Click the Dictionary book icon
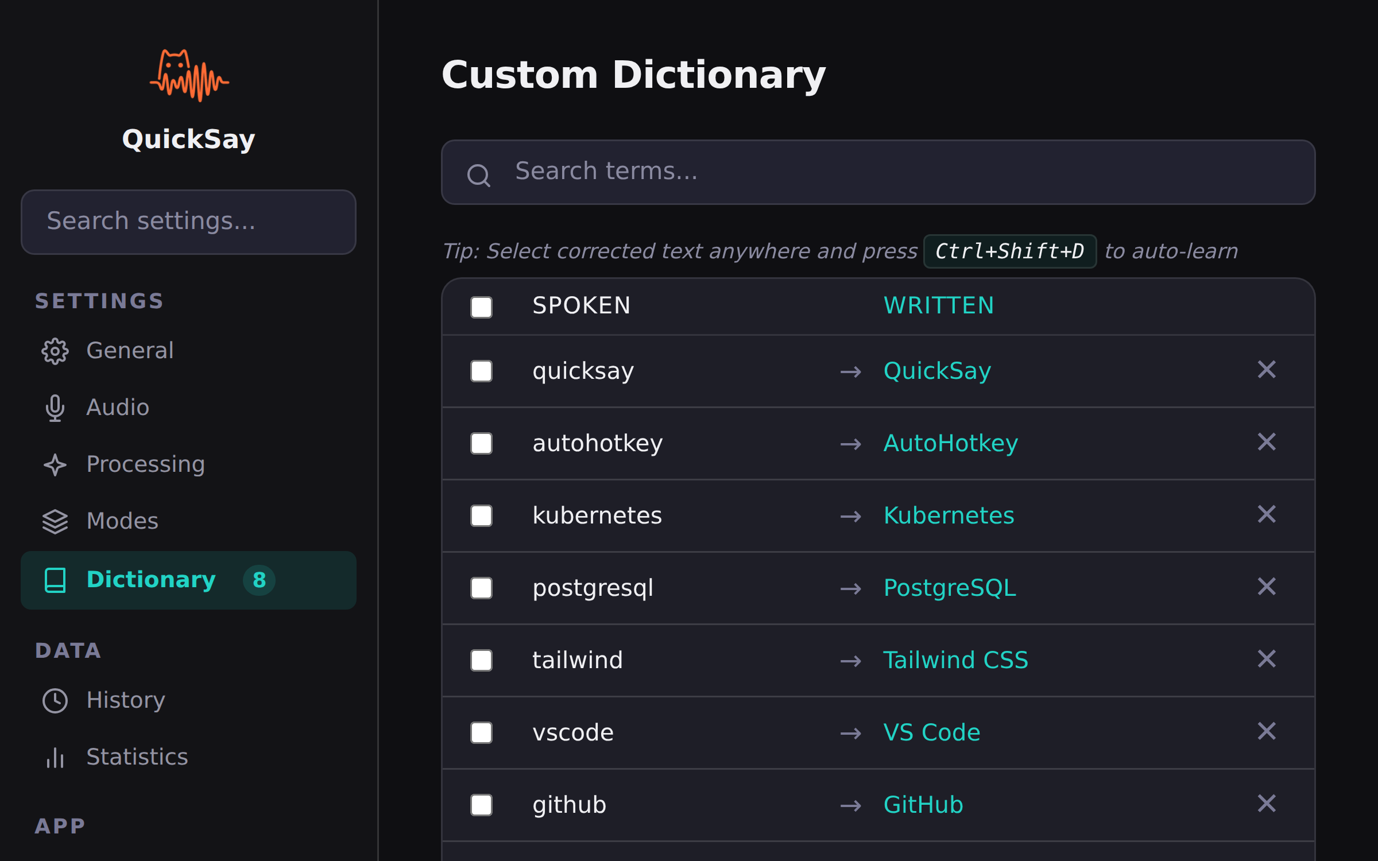Image resolution: width=1378 pixels, height=861 pixels. (x=55, y=580)
